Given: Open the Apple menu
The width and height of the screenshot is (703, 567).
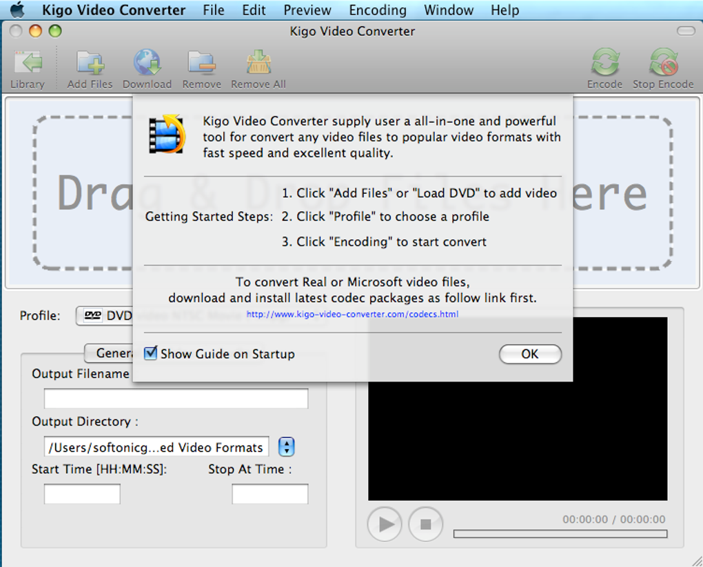Looking at the screenshot, I should pyautogui.click(x=17, y=10).
